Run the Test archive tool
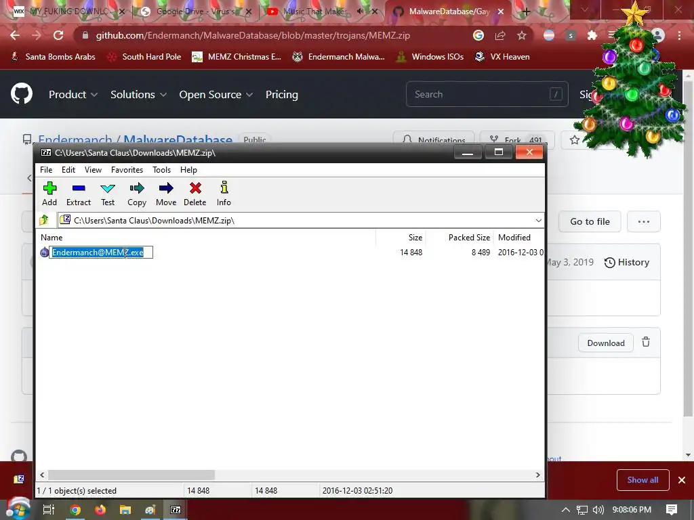Screen dimensions: 694x520 (108, 194)
